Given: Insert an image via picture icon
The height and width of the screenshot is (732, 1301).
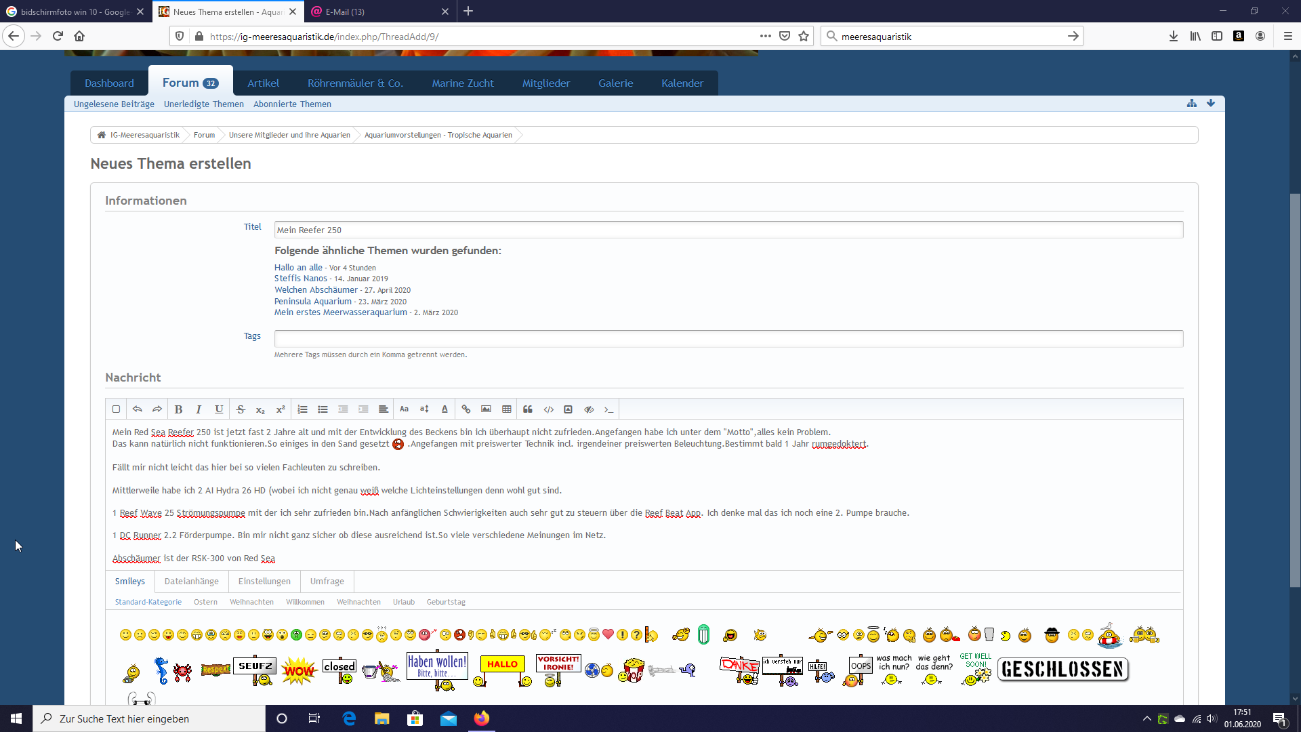Looking at the screenshot, I should (486, 409).
